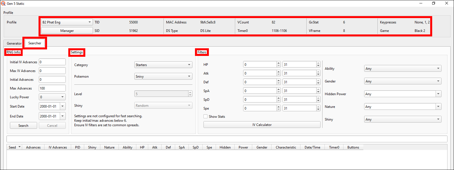This screenshot has height=170, width=454.
Task: Open the End Date calendar dropdown
Action: tap(63, 116)
